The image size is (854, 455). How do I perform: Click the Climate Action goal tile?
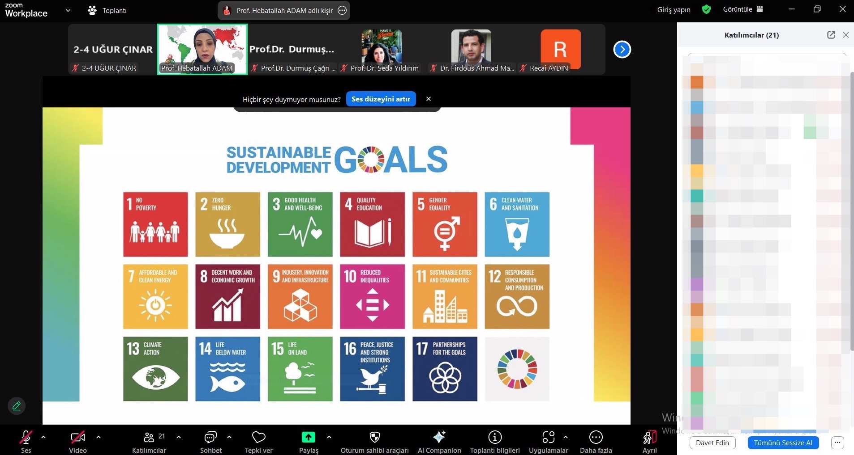point(155,369)
